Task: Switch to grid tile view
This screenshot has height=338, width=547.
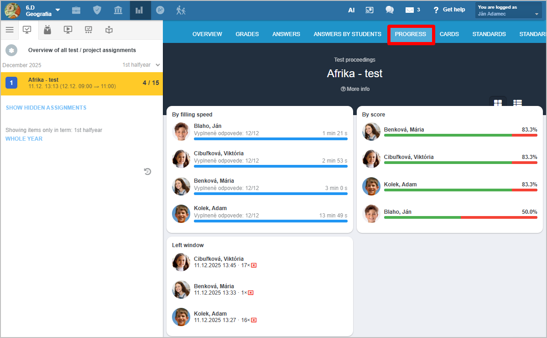Action: coord(498,103)
